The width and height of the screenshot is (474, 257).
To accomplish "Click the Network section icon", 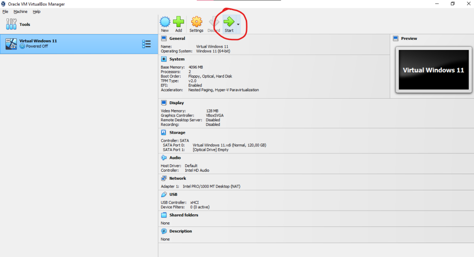I will pos(164,178).
